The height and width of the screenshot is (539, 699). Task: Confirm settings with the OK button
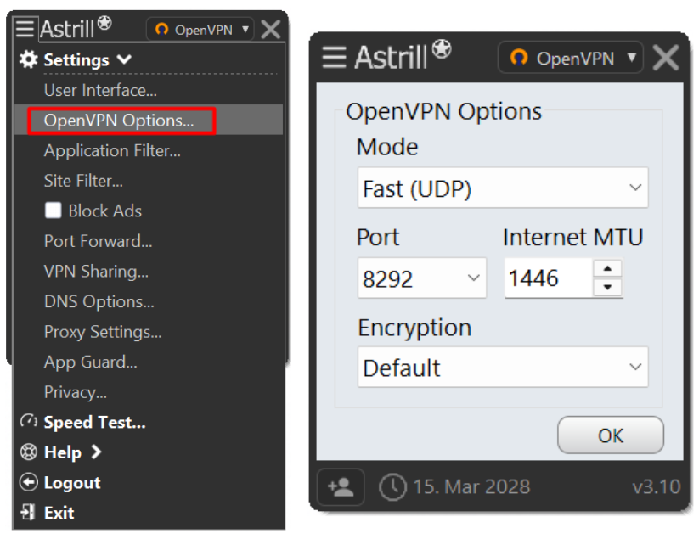coord(611,435)
